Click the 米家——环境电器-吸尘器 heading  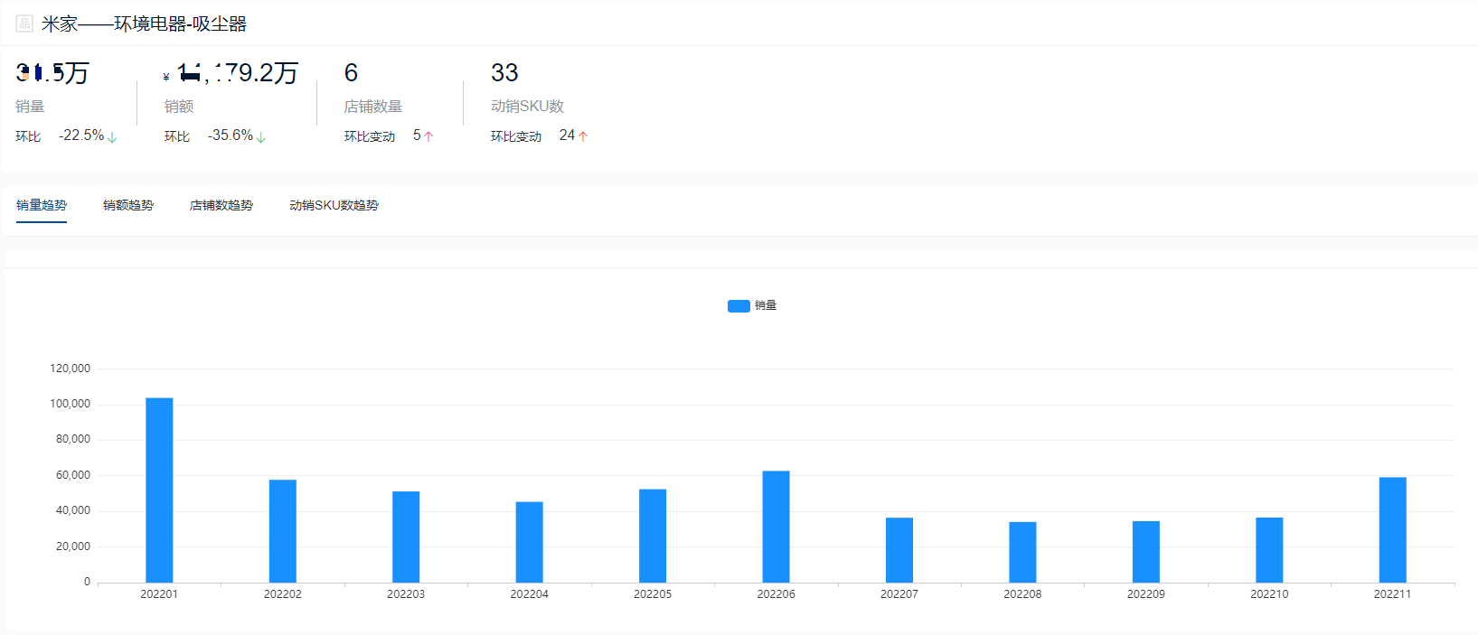(144, 23)
